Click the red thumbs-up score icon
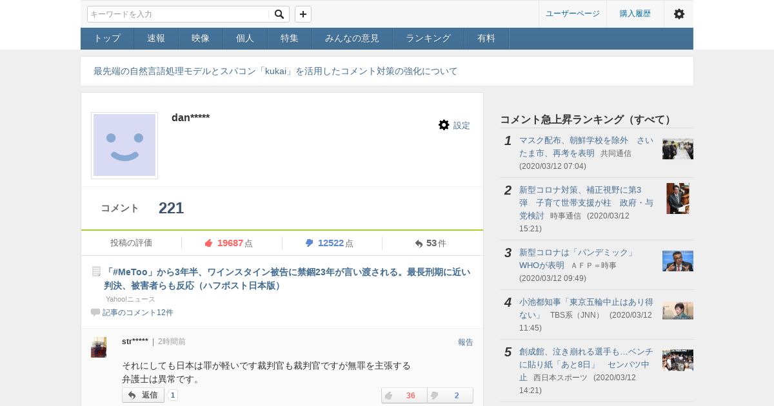Screen dimensions: 774x406 208,243
